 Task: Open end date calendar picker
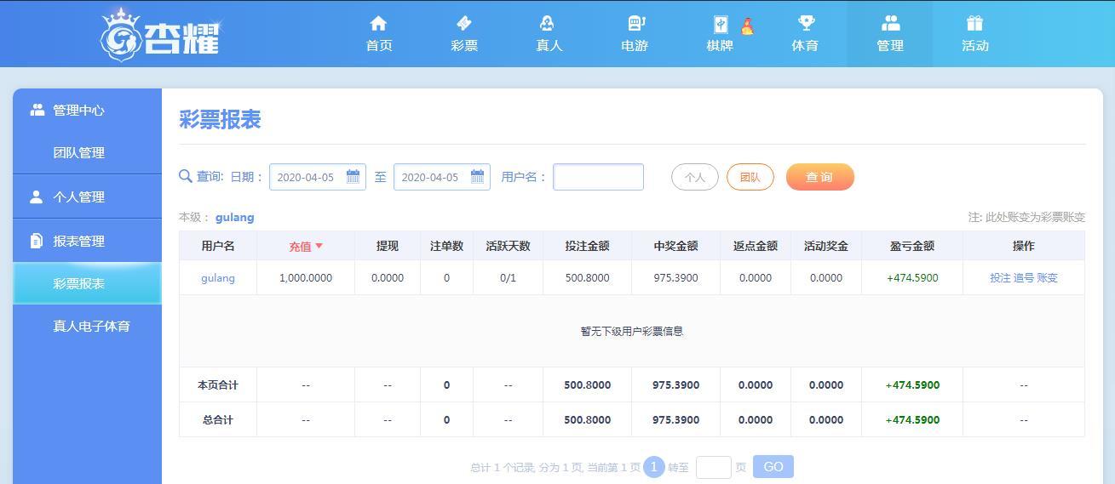click(477, 177)
